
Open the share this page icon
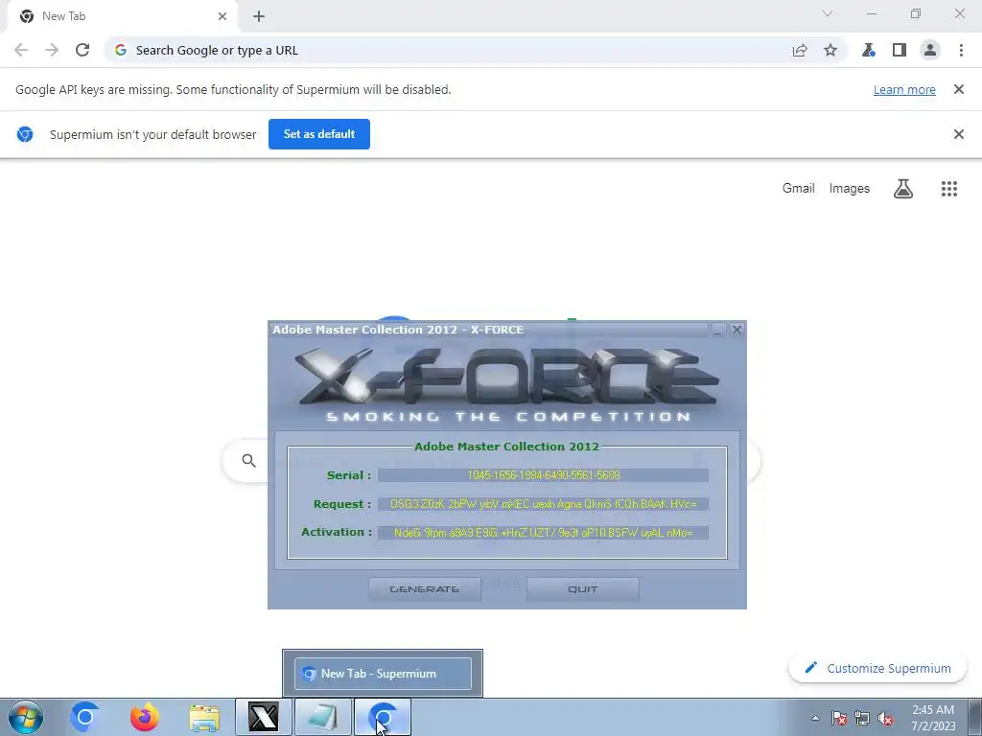coord(800,50)
